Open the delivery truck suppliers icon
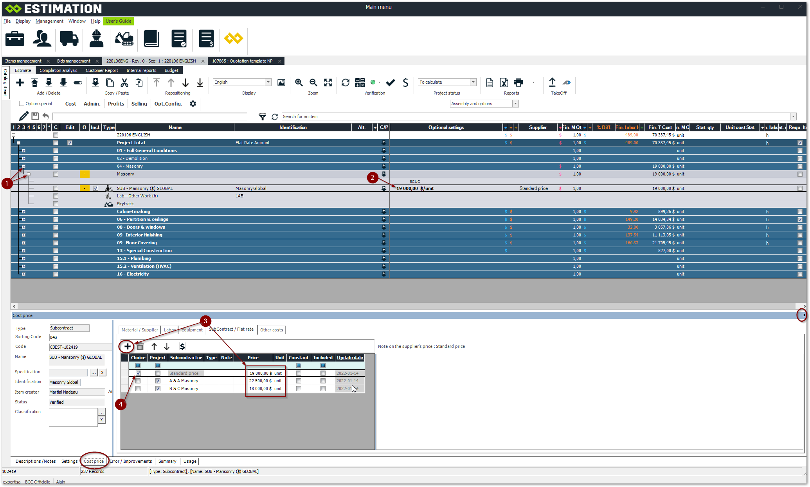 click(69, 39)
